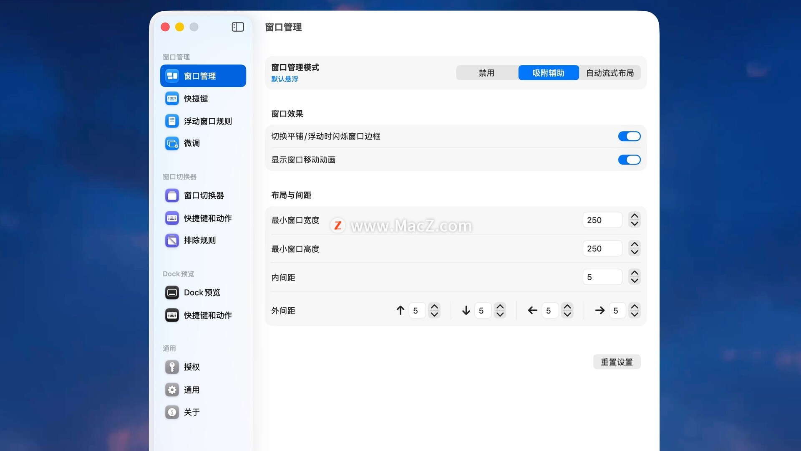Click the yellow minimize window button
801x451 pixels.
[179, 27]
